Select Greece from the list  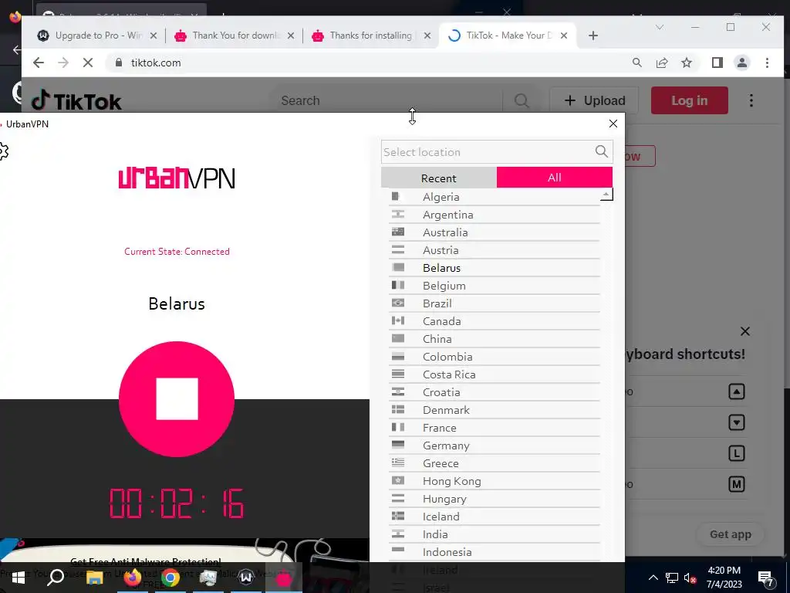pyautogui.click(x=495, y=463)
